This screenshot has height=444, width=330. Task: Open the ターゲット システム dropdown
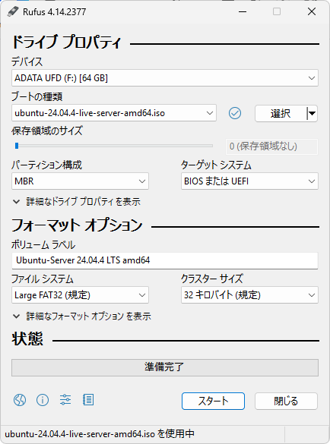[x=249, y=181]
